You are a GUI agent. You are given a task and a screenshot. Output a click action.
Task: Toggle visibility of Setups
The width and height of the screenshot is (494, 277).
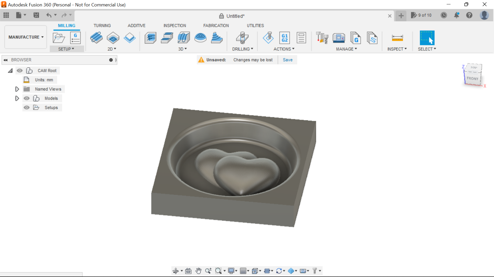(x=27, y=107)
